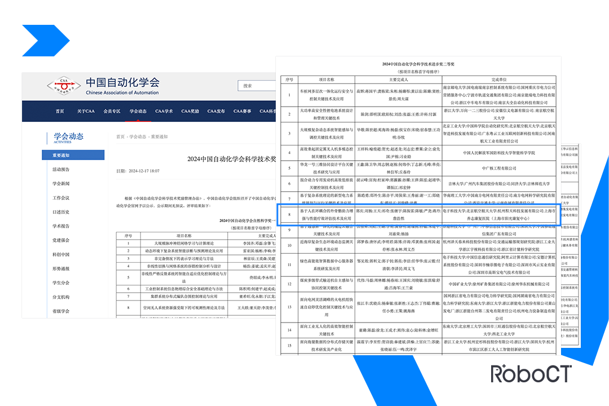This screenshot has height=406, width=609.
Task: Select the 首页 menu item in navigation
Action: pyautogui.click(x=60, y=111)
